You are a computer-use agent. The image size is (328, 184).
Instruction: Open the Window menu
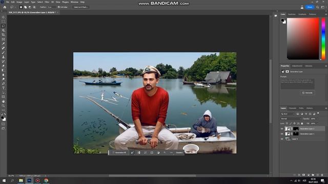click(74, 2)
